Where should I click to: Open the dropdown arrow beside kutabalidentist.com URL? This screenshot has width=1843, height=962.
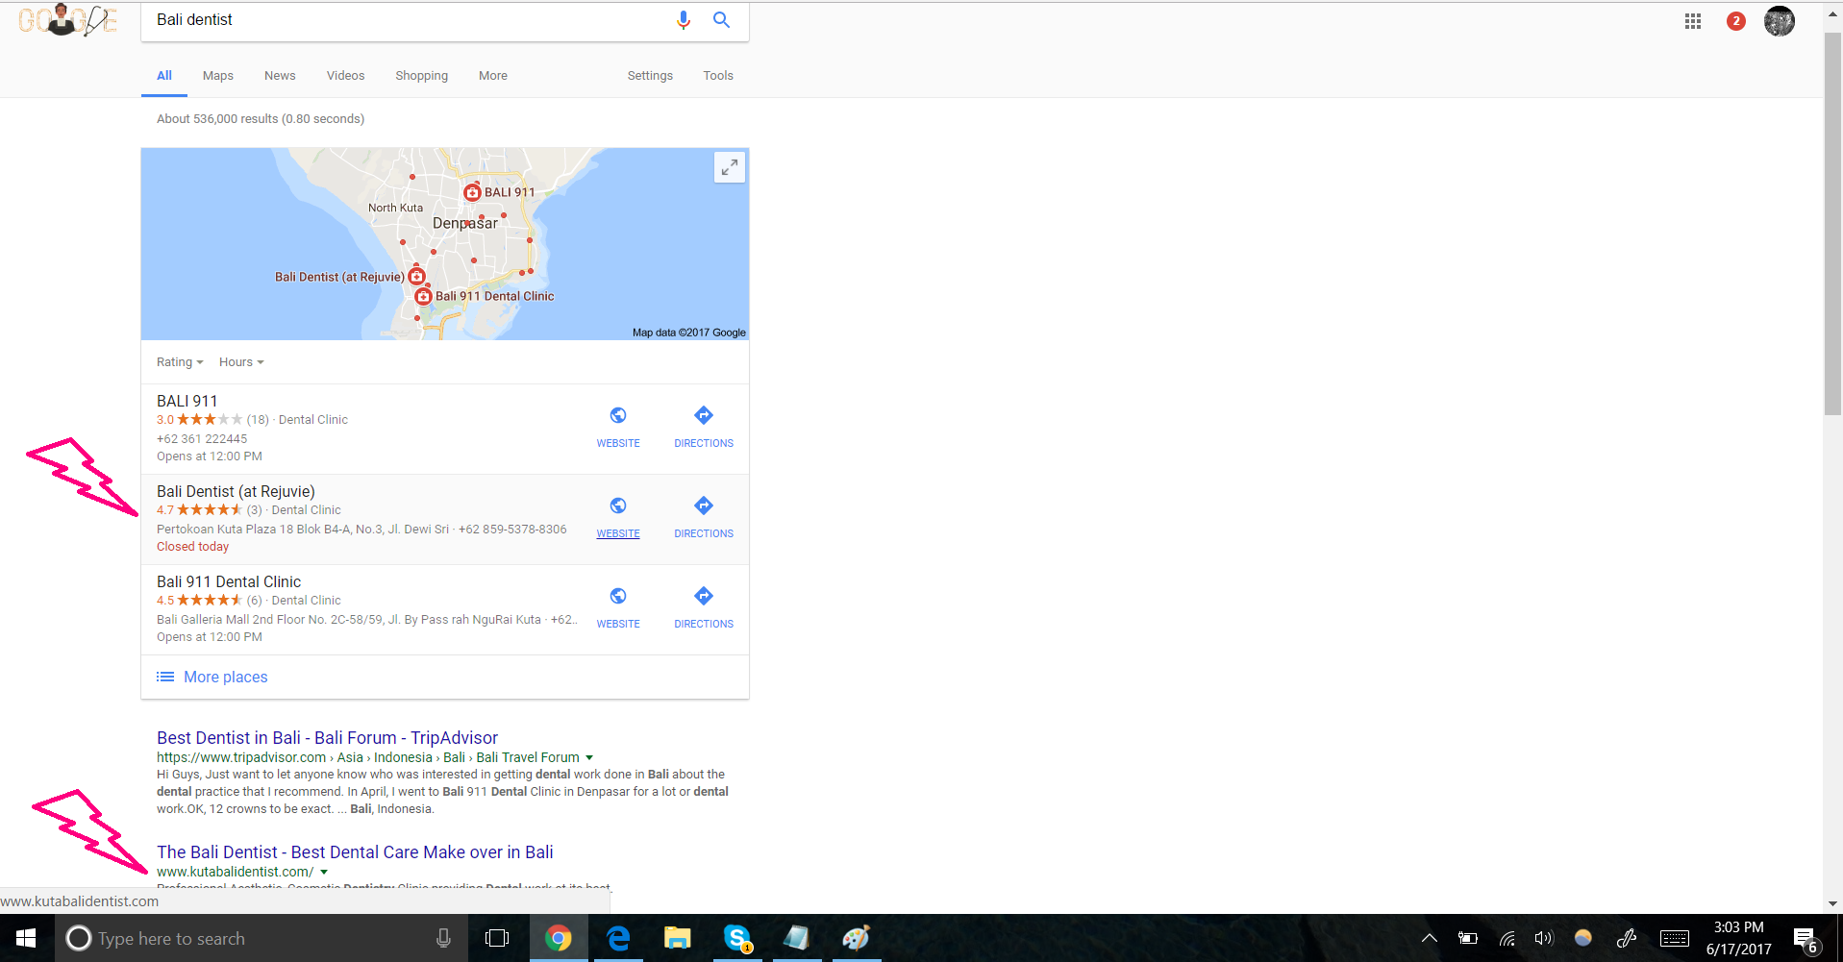click(324, 872)
